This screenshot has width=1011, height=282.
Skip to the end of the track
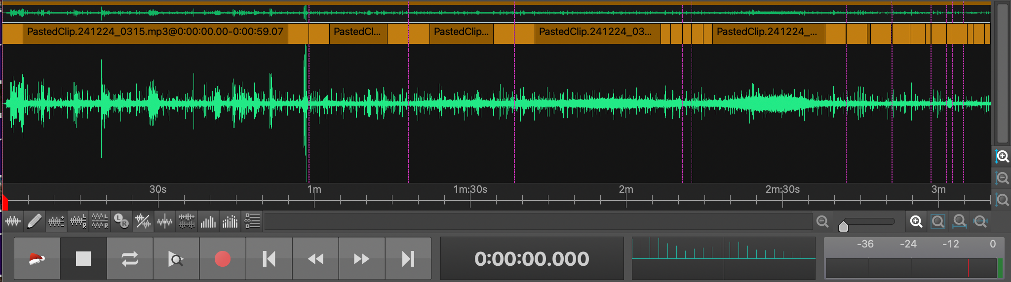point(408,258)
